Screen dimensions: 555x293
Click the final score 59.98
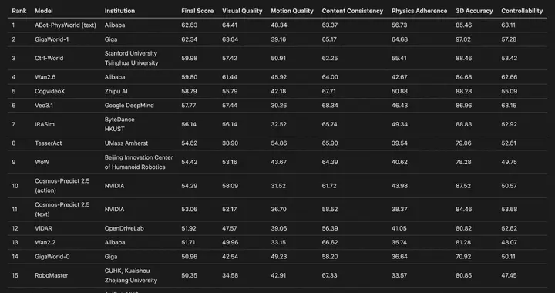190,58
